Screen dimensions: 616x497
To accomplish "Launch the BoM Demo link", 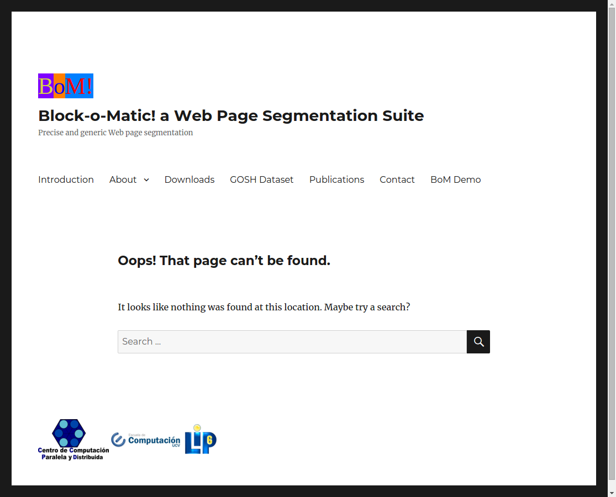I will [455, 179].
